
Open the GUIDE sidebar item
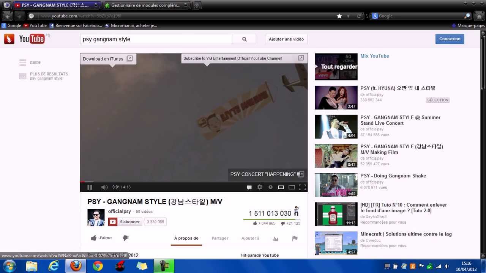pos(30,63)
